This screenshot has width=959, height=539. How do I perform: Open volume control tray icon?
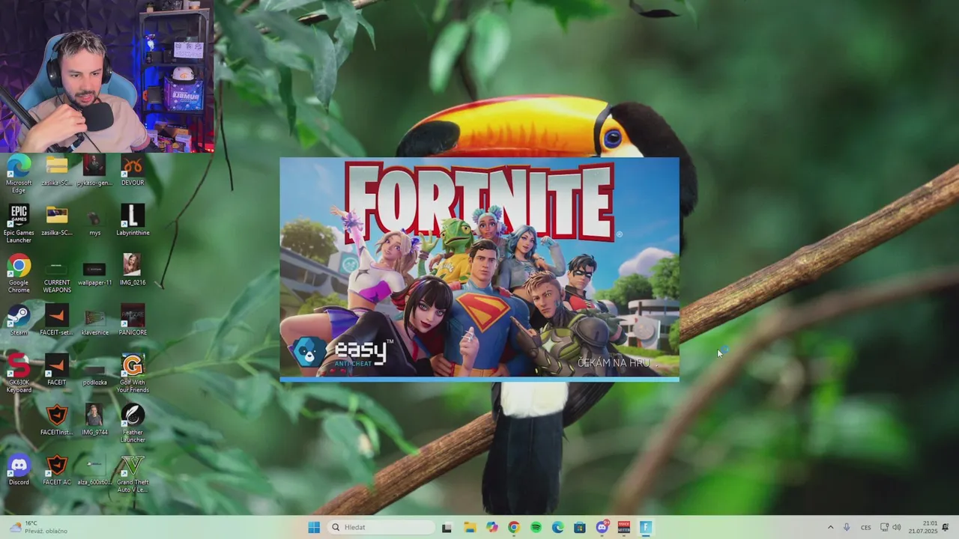click(897, 527)
